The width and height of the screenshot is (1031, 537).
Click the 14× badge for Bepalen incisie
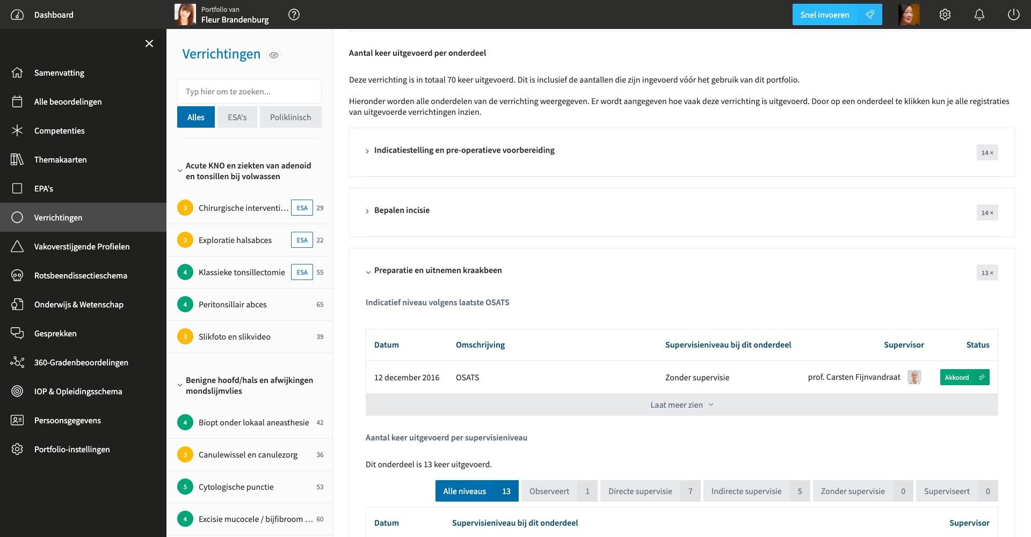coord(987,212)
